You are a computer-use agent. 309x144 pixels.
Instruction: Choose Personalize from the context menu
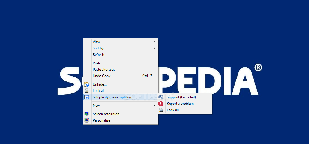click(x=121, y=120)
